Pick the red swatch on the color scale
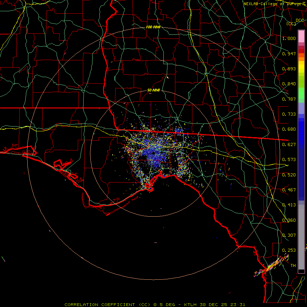 pos(301,51)
